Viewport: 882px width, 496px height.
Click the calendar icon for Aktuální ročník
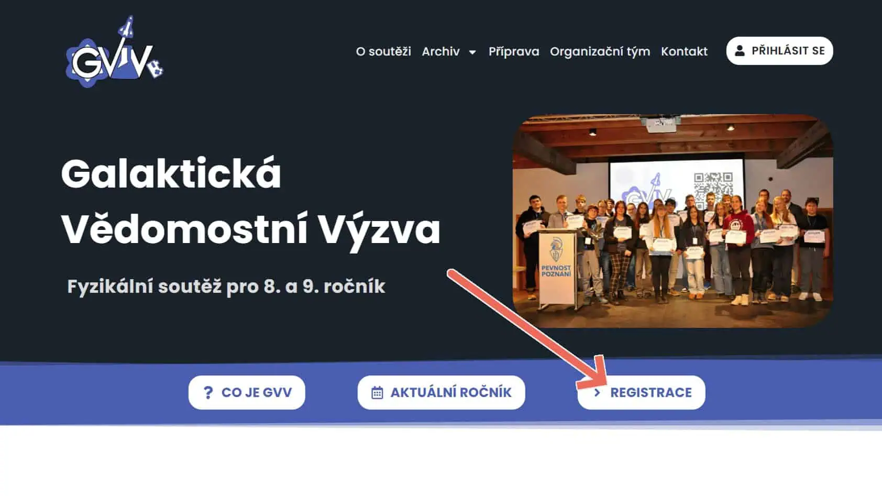[x=377, y=392]
